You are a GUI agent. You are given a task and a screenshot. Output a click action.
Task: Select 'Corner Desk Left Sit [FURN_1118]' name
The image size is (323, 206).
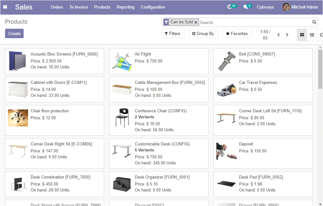point(270,111)
